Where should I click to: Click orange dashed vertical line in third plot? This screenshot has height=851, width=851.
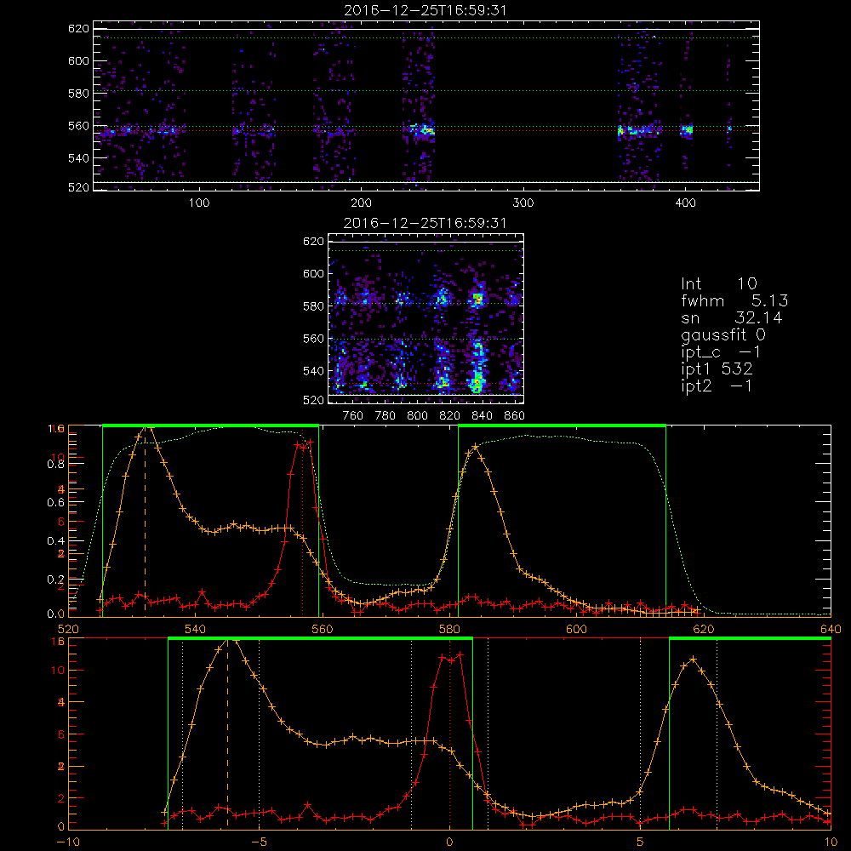pyautogui.click(x=145, y=520)
